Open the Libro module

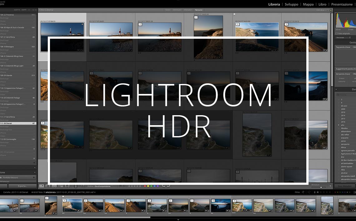coord(322,4)
